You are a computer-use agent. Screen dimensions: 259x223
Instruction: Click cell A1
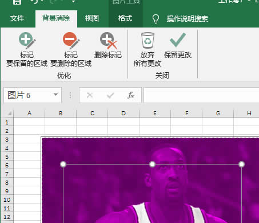point(29,122)
